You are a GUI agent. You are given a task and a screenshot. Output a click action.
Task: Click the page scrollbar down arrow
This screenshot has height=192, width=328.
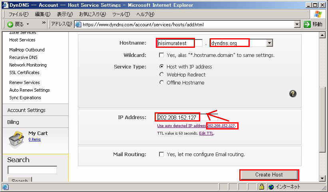coord(322,178)
